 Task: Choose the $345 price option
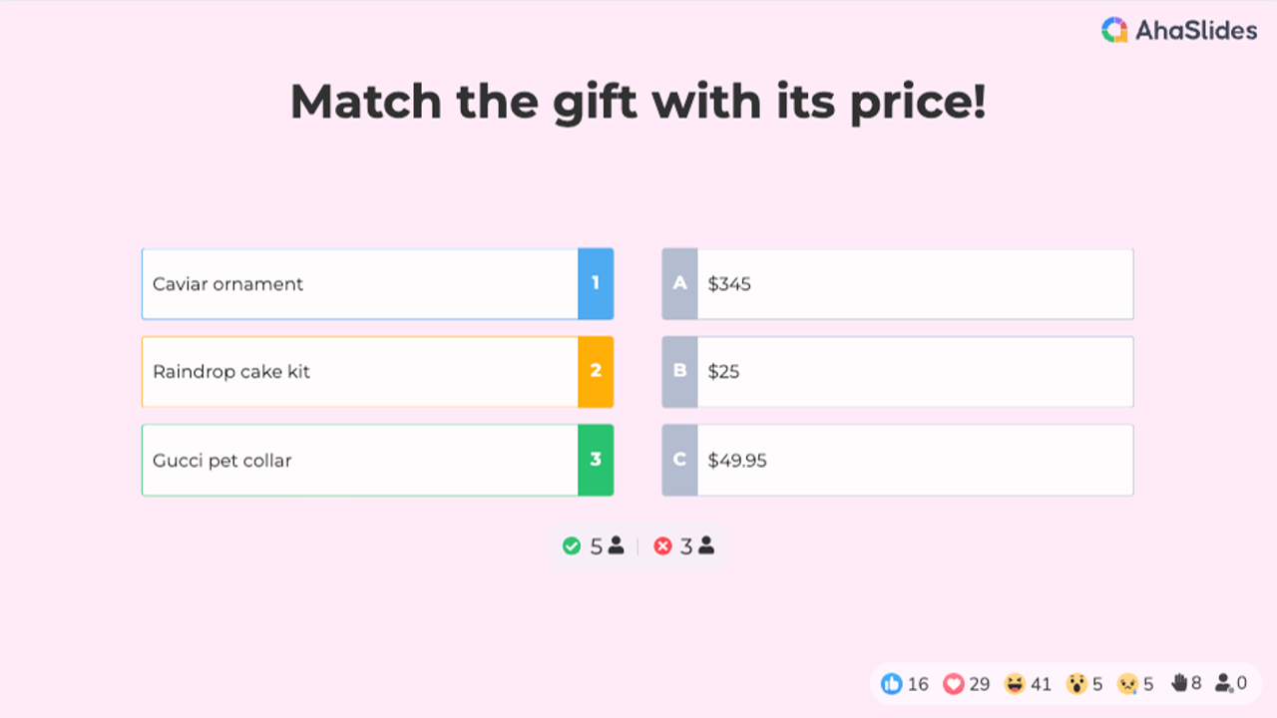[x=914, y=284]
